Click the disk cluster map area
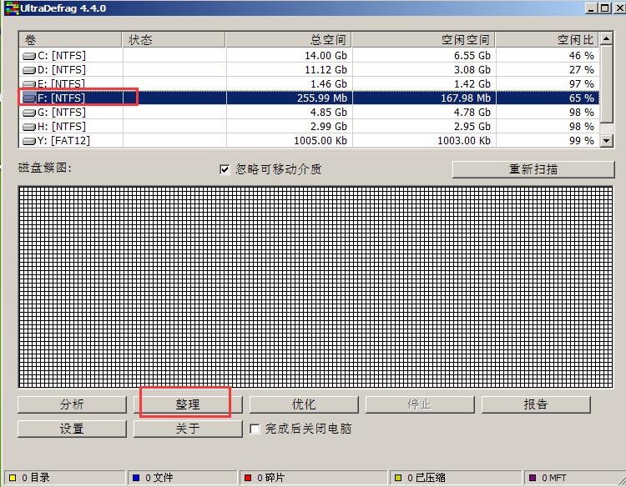Screen dimensions: 626x487 tap(316, 287)
